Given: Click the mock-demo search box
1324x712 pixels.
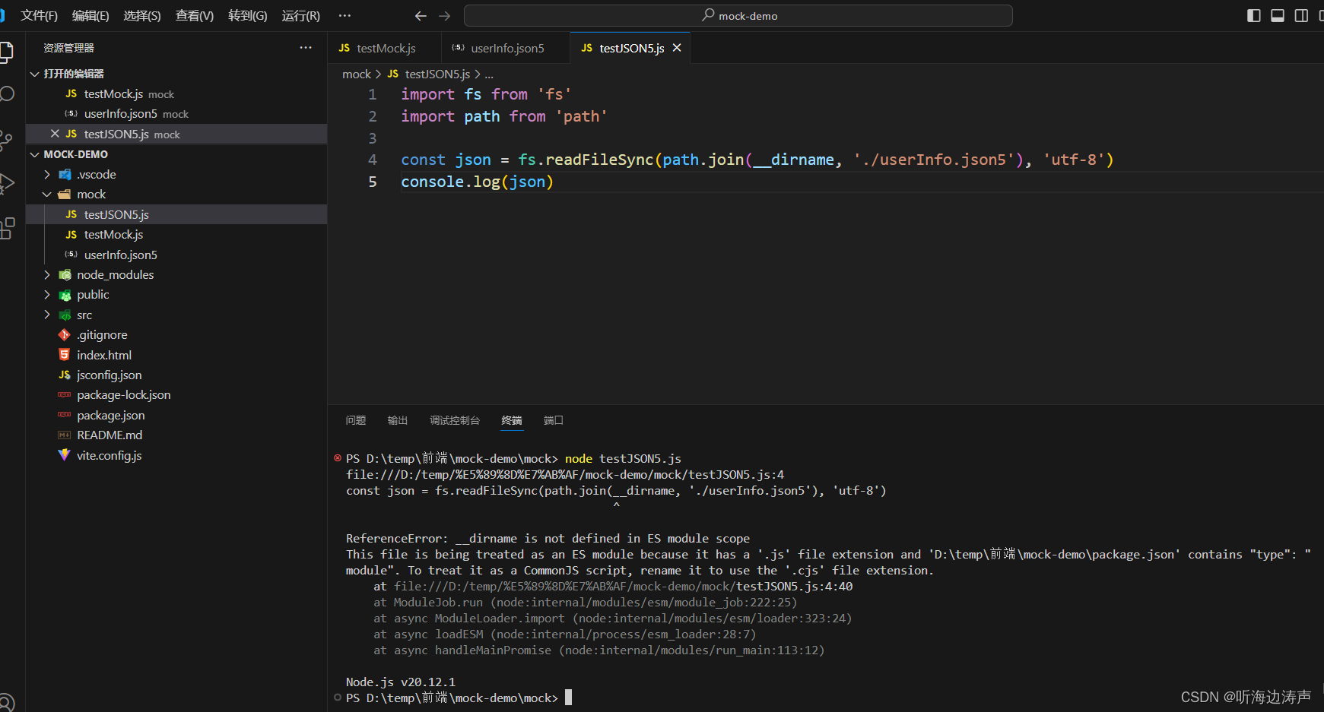Looking at the screenshot, I should (x=738, y=15).
